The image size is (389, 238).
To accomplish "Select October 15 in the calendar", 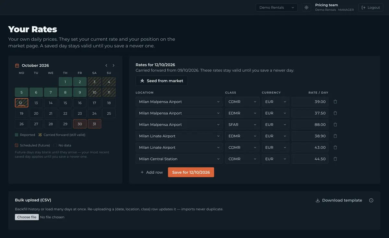I will tap(65, 103).
